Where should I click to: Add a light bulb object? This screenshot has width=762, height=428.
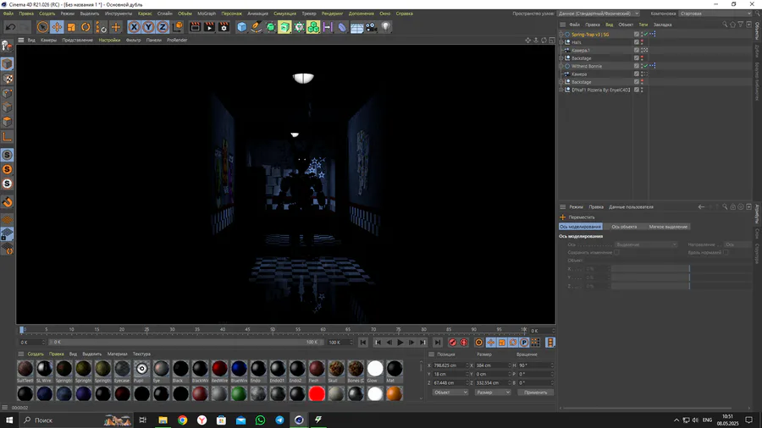[386, 27]
